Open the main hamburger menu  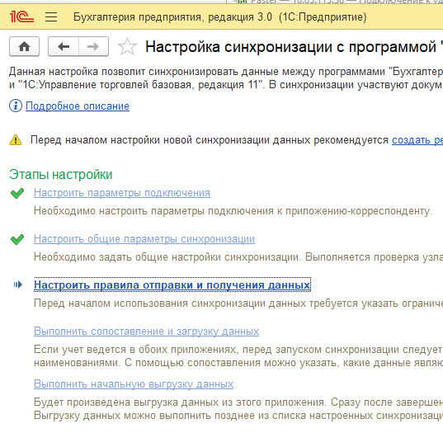click(51, 17)
